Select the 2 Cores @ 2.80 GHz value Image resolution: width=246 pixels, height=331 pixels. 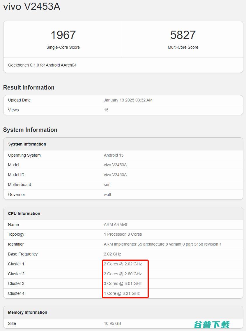pos(123,274)
